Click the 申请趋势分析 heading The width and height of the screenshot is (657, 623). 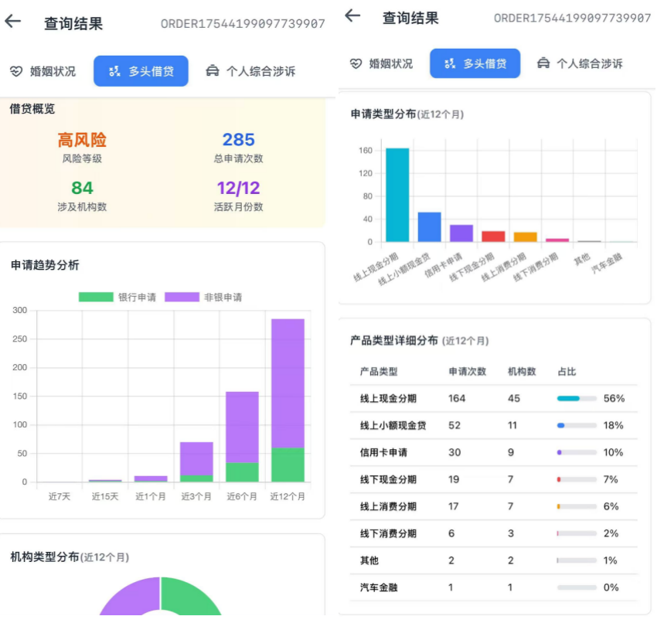pos(45,265)
